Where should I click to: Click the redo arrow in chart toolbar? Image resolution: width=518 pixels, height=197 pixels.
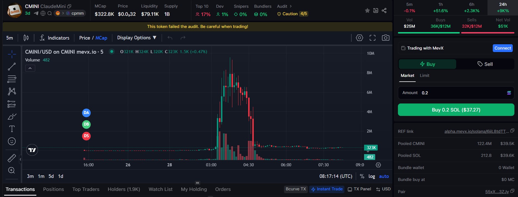click(183, 38)
